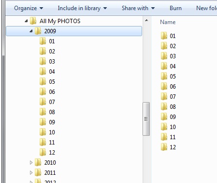Expand the 2011 folder in tree
Image resolution: width=217 pixels, height=183 pixels.
pos(31,173)
